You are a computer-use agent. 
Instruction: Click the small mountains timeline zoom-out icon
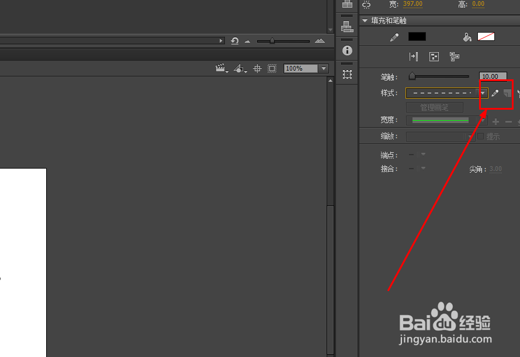[x=247, y=41]
